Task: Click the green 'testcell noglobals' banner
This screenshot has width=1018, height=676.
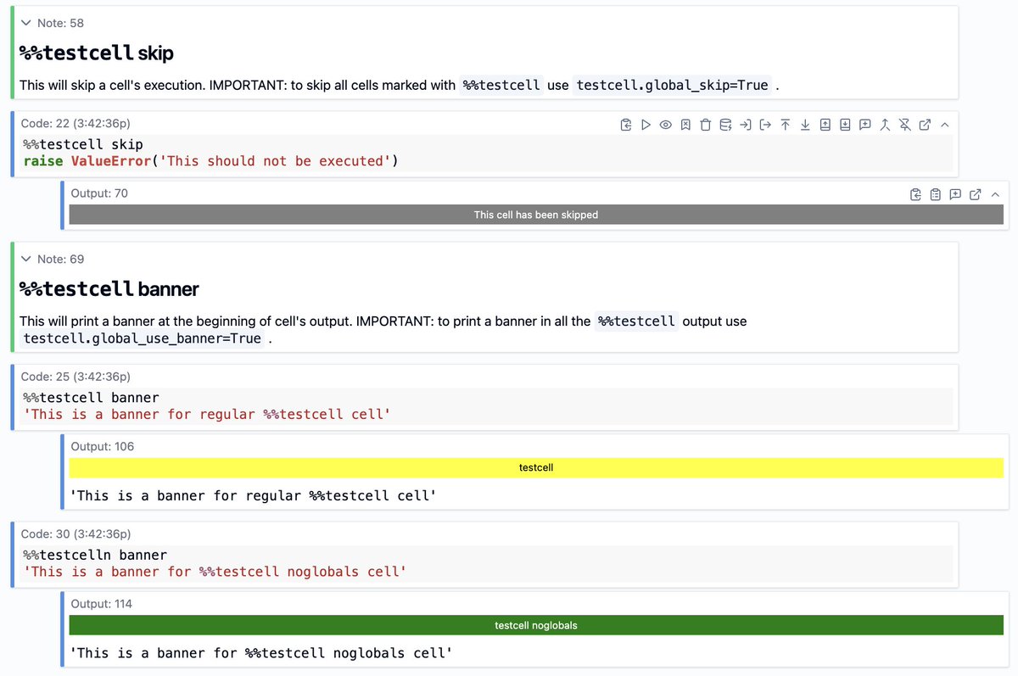Action: 536,625
